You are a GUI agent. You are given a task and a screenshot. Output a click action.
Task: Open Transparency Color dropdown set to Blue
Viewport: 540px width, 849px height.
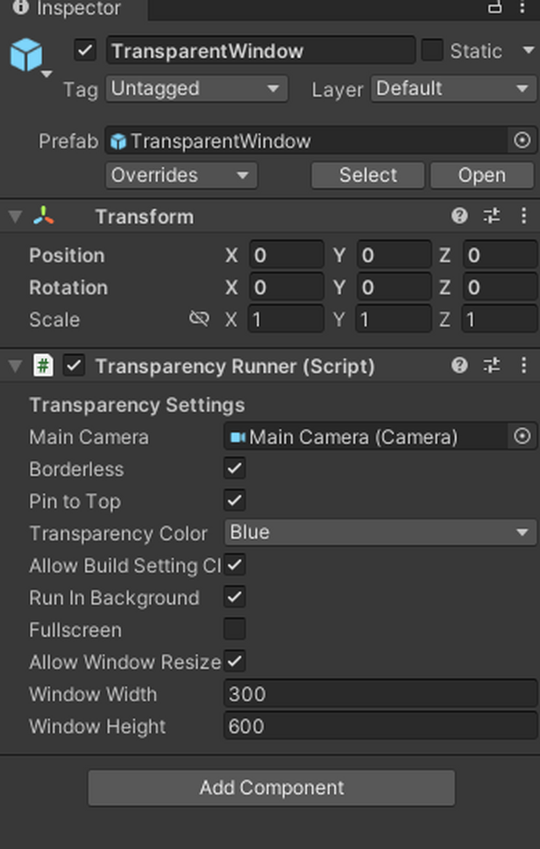tap(380, 532)
